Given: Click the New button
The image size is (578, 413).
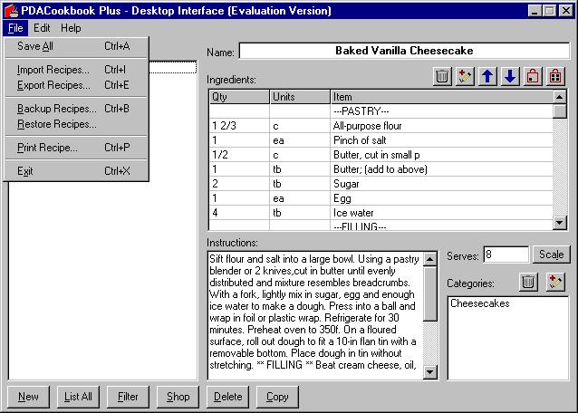Looking at the screenshot, I should (x=28, y=397).
